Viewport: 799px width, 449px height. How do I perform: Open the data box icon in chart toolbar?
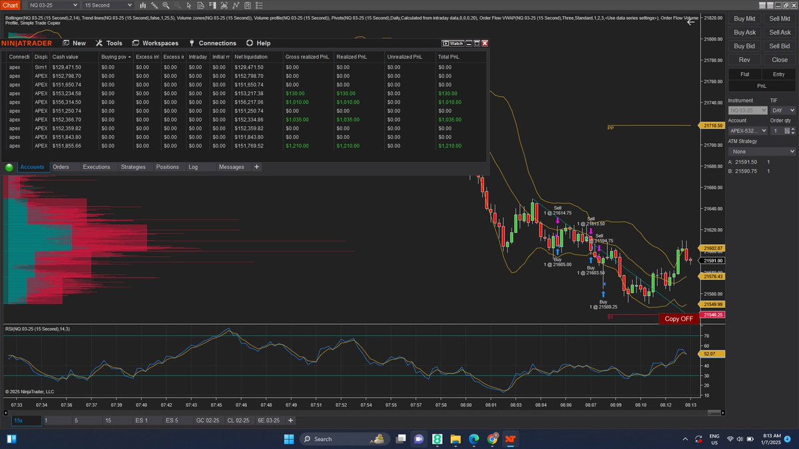pos(200,5)
